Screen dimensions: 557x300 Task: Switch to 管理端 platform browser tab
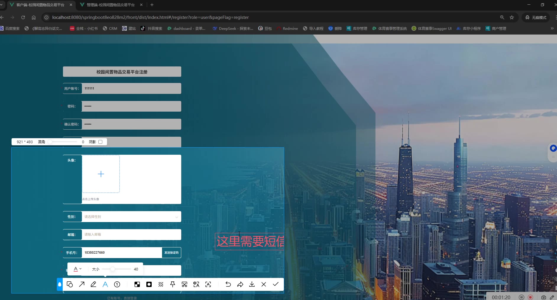coord(110,5)
